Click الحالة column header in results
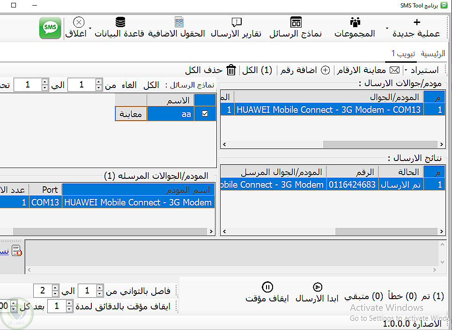452x330 pixels. tap(400, 172)
